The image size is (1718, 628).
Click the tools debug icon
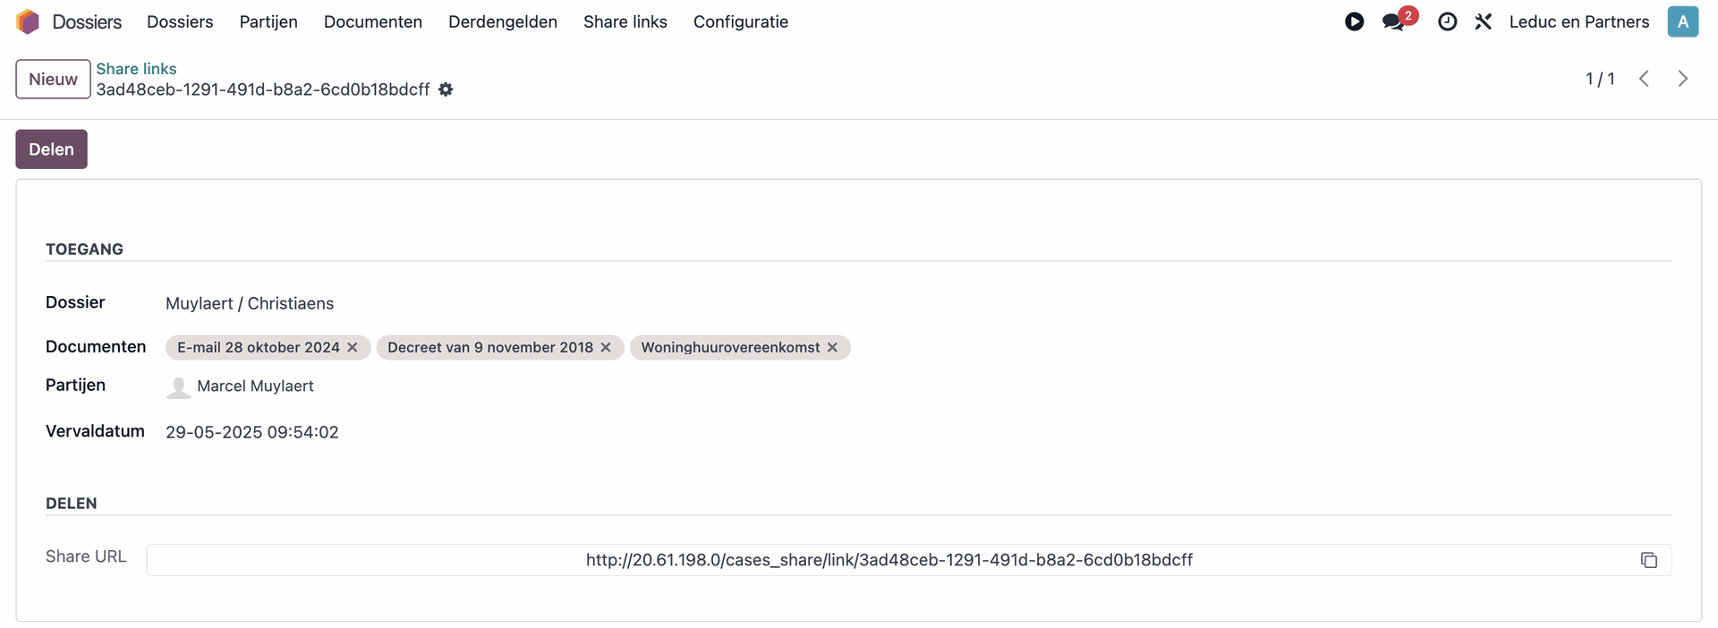[x=1483, y=21]
